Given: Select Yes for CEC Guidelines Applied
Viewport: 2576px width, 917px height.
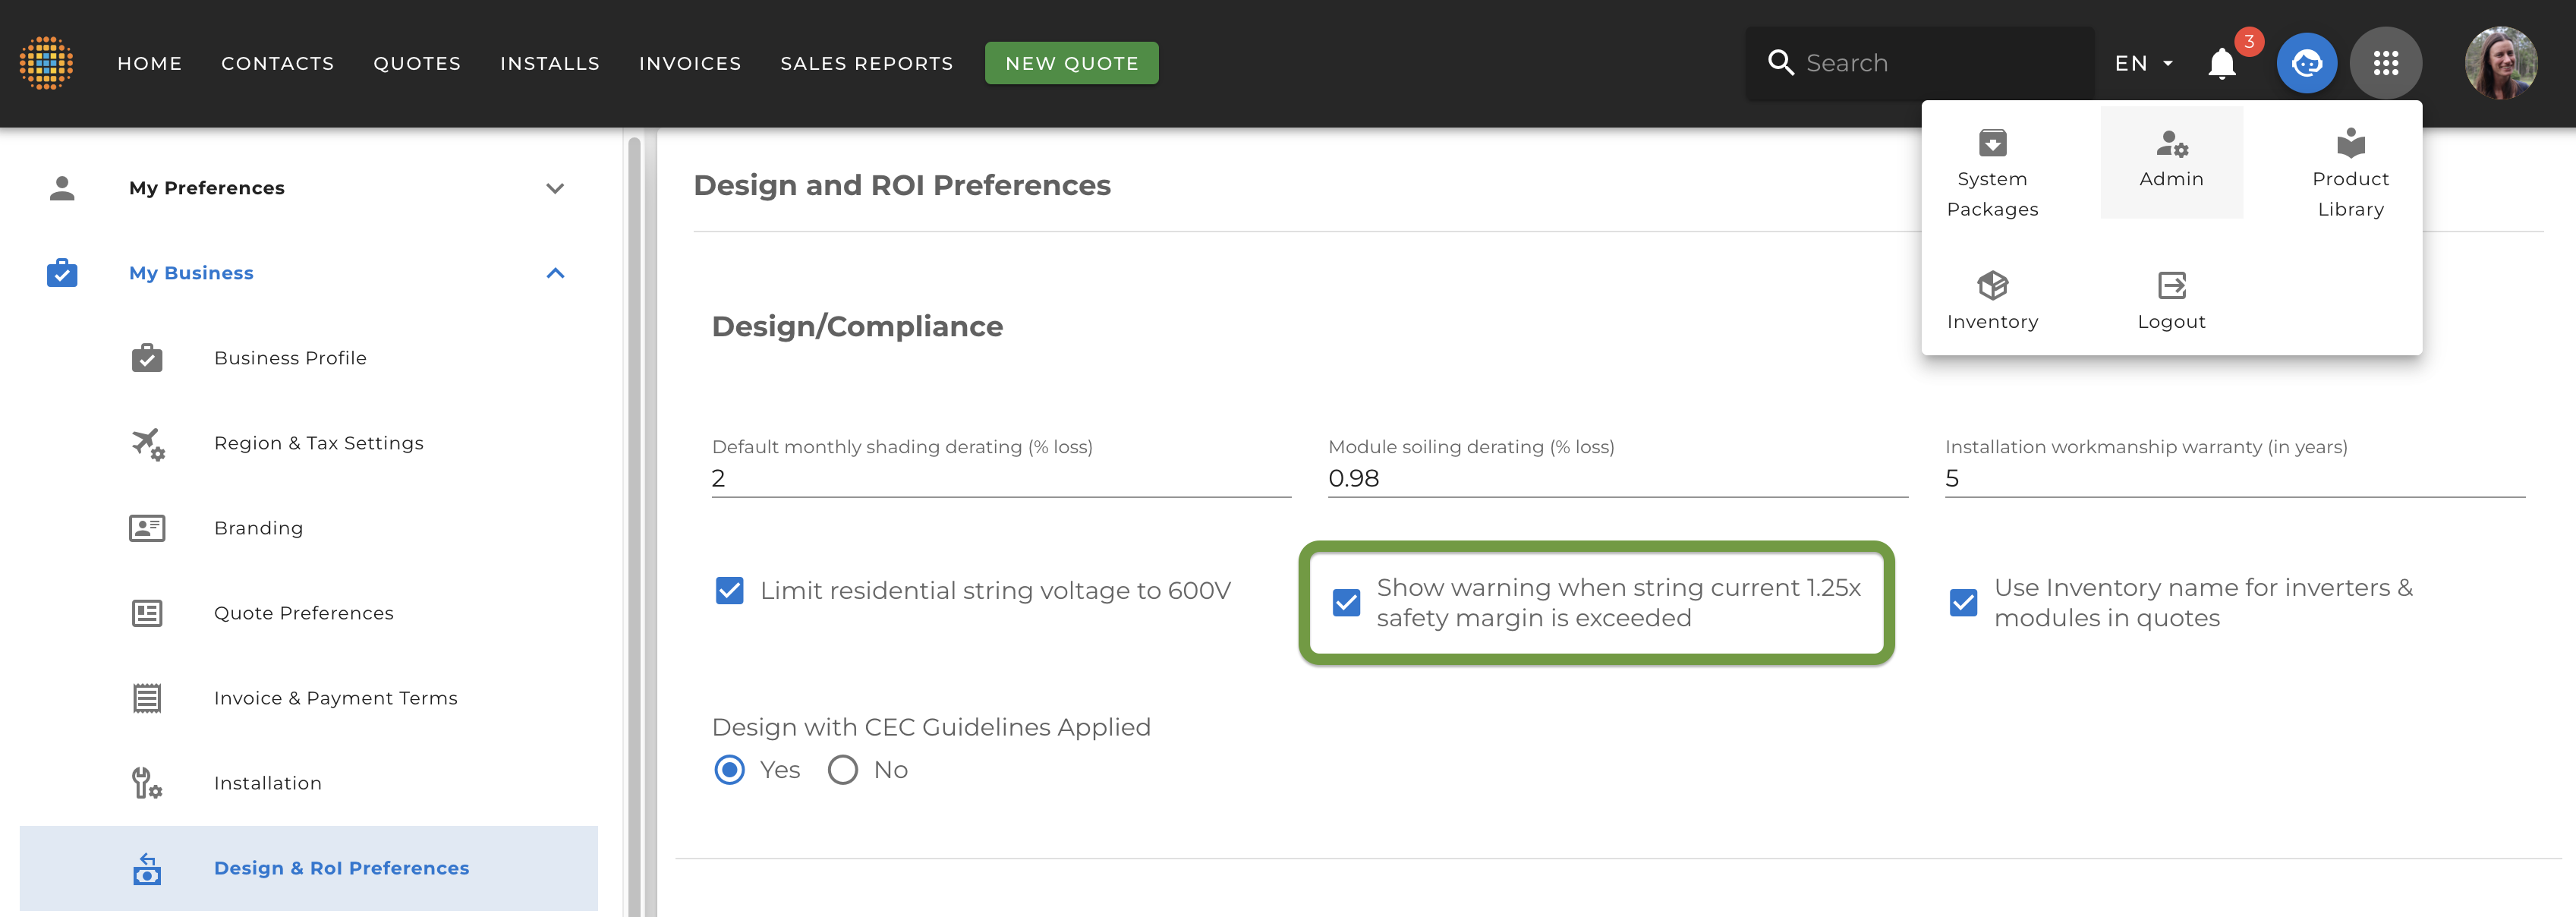Looking at the screenshot, I should coord(729,770).
